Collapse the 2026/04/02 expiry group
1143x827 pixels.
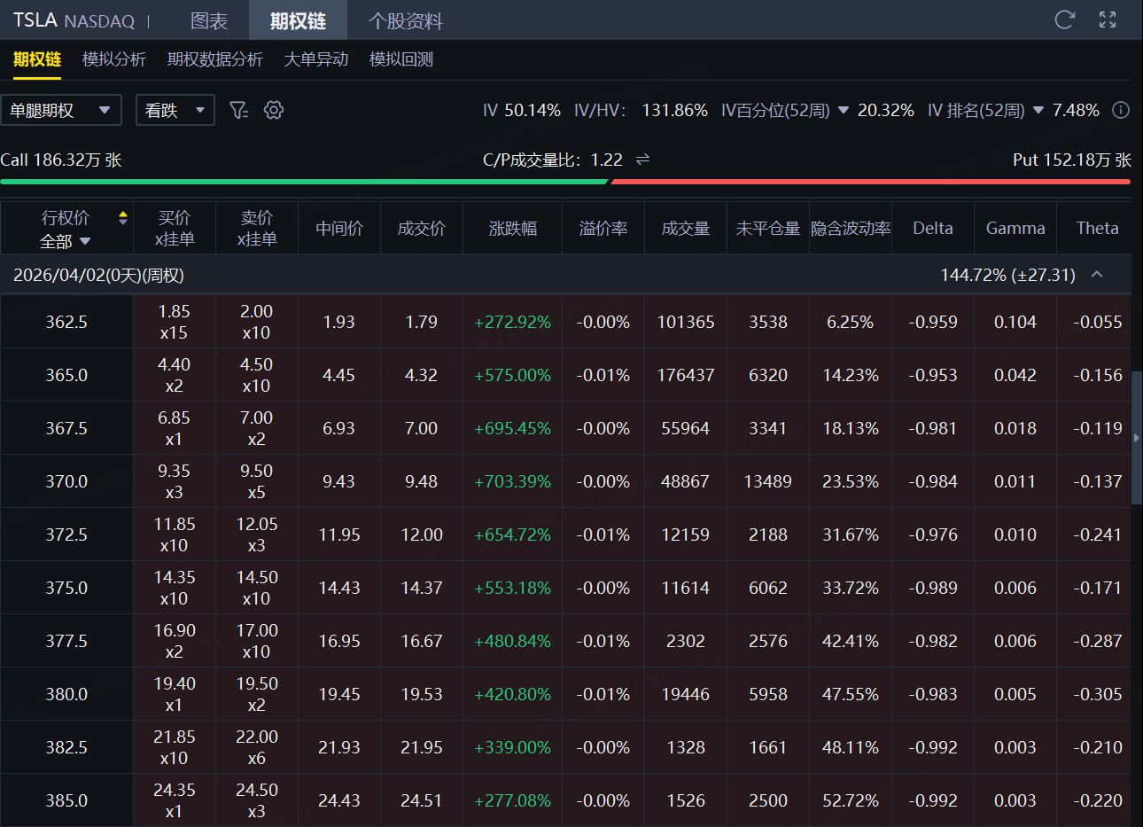pyautogui.click(x=1097, y=275)
